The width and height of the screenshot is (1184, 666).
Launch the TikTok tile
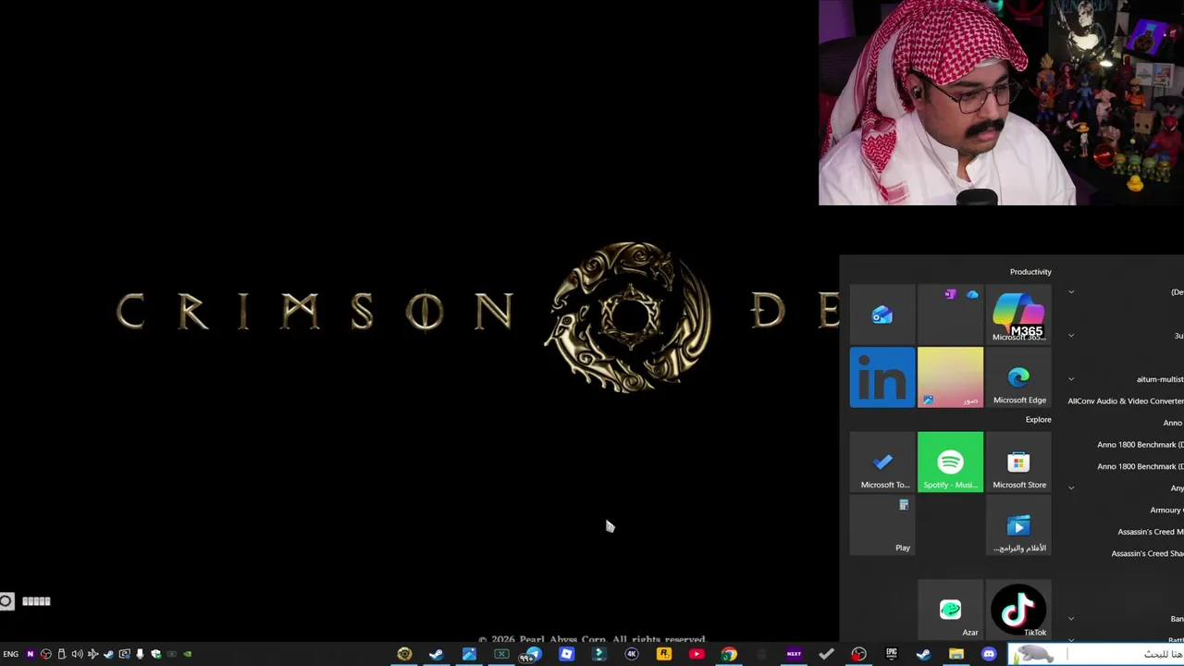point(1018,610)
